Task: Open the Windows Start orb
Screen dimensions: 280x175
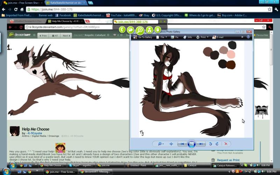Action: tap(6, 171)
